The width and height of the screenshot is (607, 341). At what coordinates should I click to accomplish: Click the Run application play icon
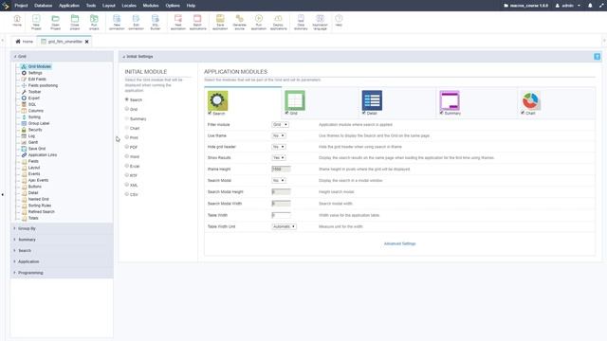point(259,22)
